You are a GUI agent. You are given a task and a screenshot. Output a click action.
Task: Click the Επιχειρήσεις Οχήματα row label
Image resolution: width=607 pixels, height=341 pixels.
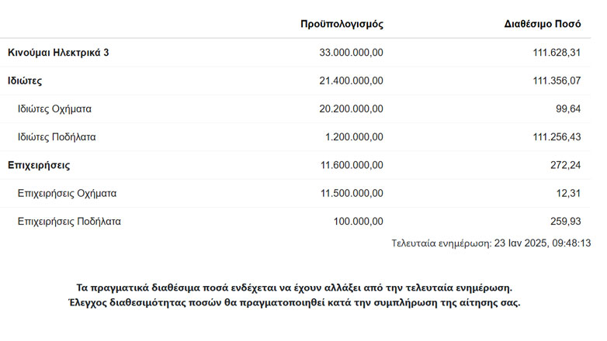pyautogui.click(x=67, y=193)
